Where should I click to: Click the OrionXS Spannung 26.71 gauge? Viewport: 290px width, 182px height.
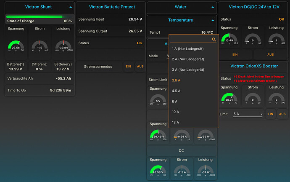pyautogui.click(x=229, y=98)
